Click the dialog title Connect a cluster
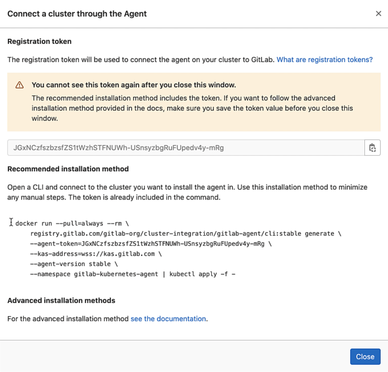Screen dimensions: 388x372 77,14
